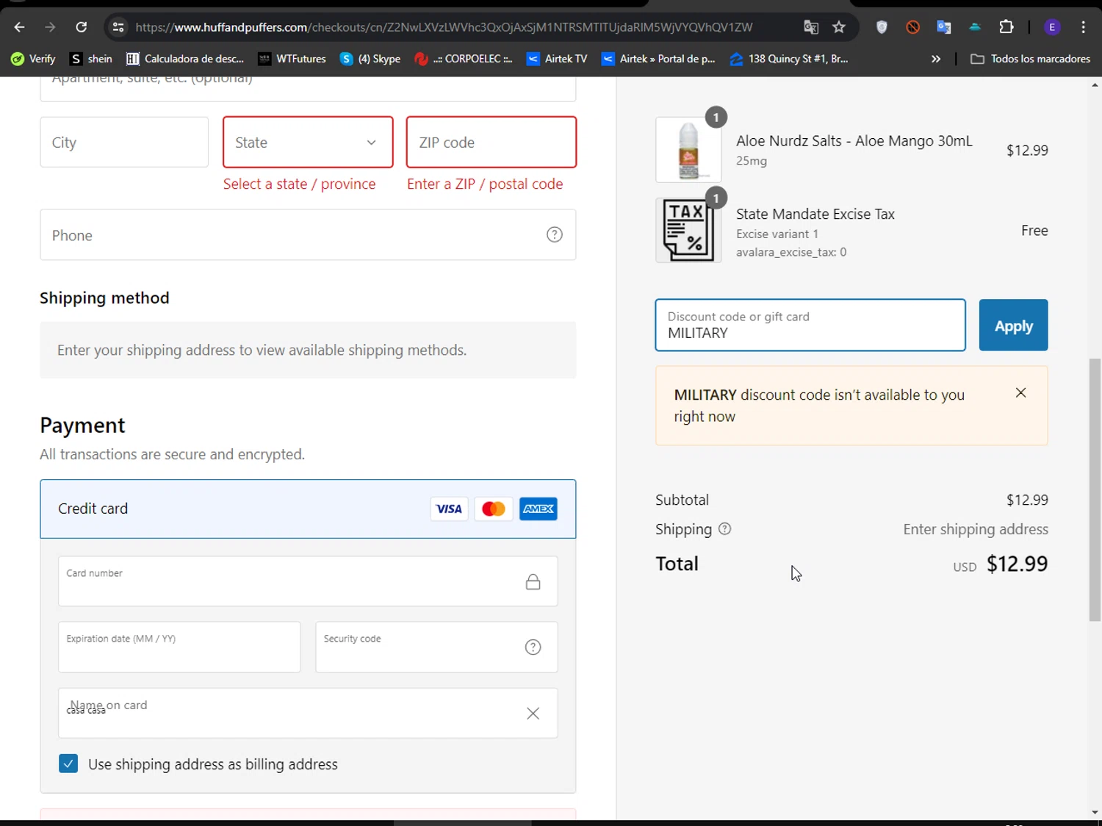The width and height of the screenshot is (1102, 826).
Task: Click the Security code help icon
Action: pyautogui.click(x=533, y=647)
